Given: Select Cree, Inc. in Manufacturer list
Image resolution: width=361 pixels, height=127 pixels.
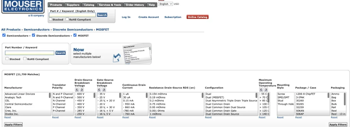Looking at the screenshot, I should point(11,111).
